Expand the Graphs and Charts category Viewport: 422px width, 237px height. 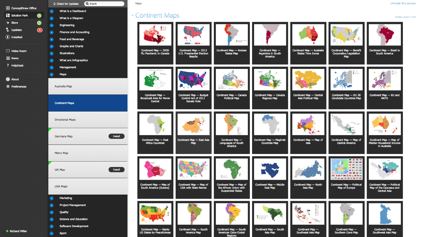(52, 46)
